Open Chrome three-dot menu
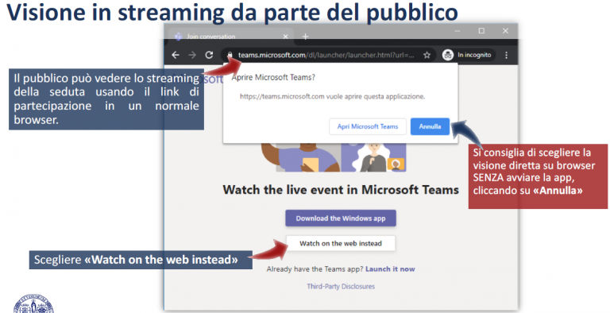 pyautogui.click(x=506, y=55)
